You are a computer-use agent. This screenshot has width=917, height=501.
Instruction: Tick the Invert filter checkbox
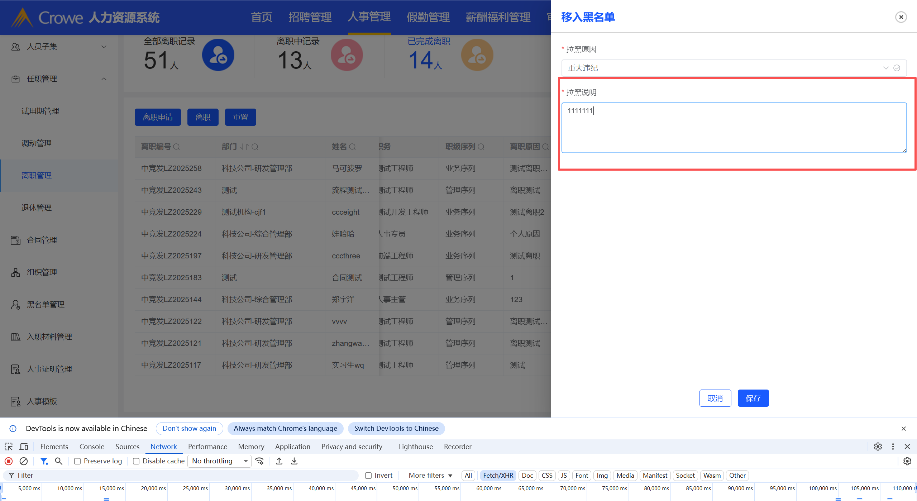[x=368, y=476]
